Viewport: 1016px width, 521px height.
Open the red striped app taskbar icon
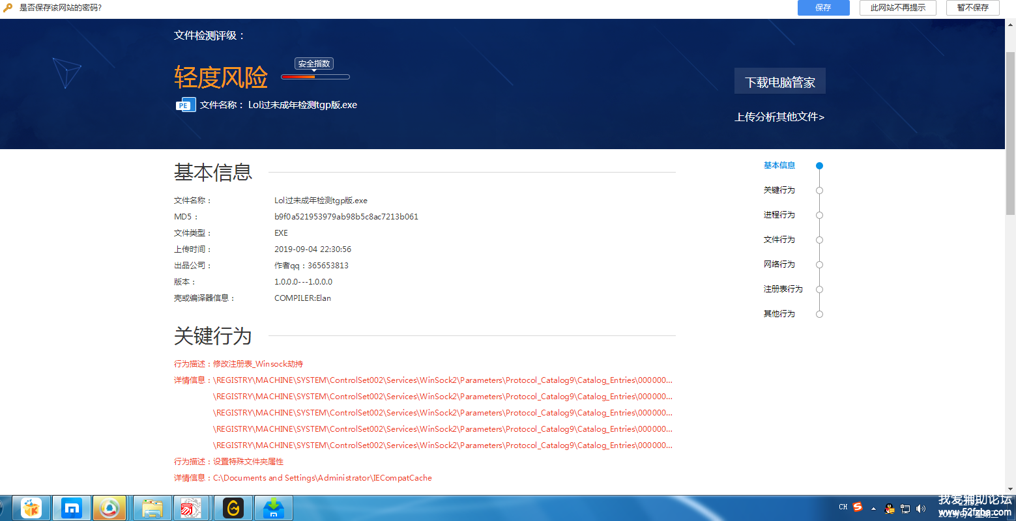(191, 508)
